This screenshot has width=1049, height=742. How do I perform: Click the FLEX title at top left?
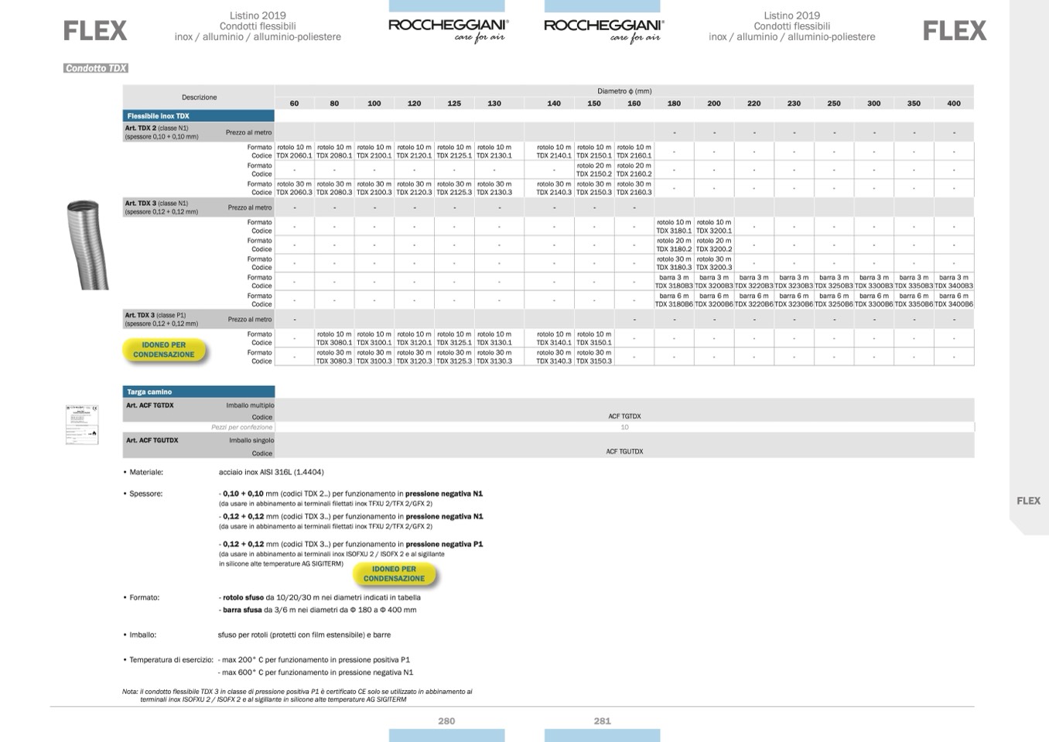pyautogui.click(x=94, y=31)
